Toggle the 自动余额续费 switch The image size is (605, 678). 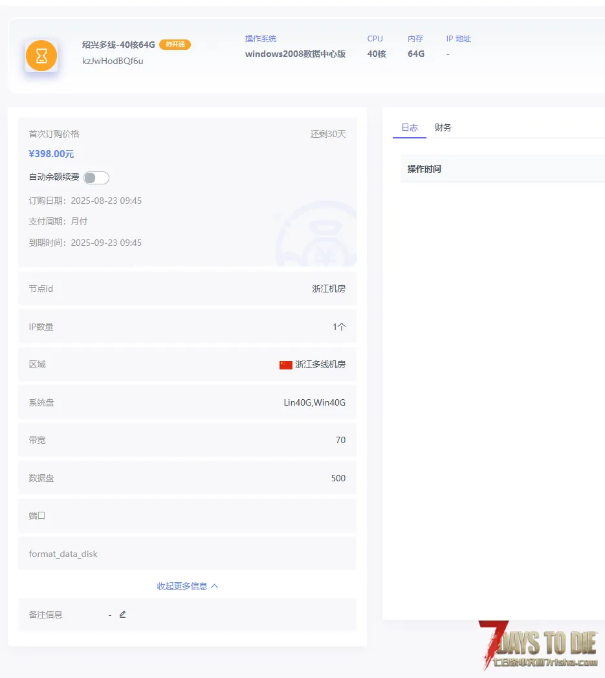click(96, 178)
